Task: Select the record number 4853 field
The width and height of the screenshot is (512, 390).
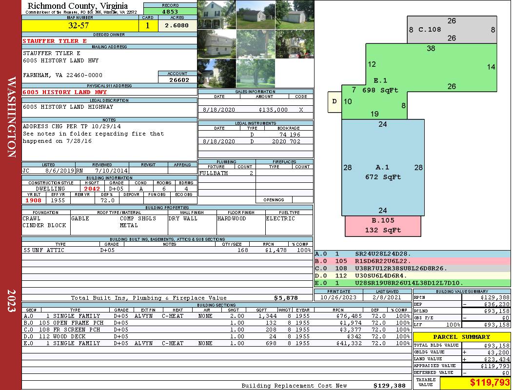Action: (x=170, y=11)
